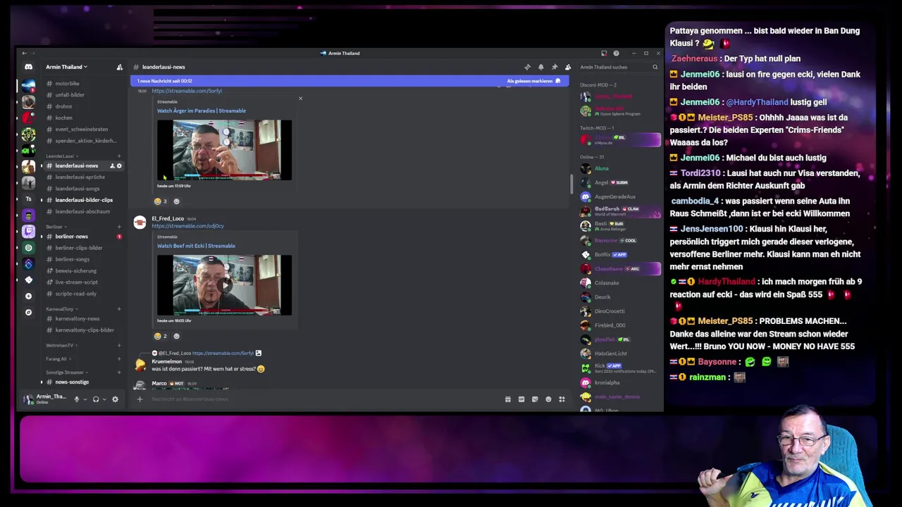The height and width of the screenshot is (507, 902).
Task: Open Colasnake member in list
Action: click(x=620, y=283)
